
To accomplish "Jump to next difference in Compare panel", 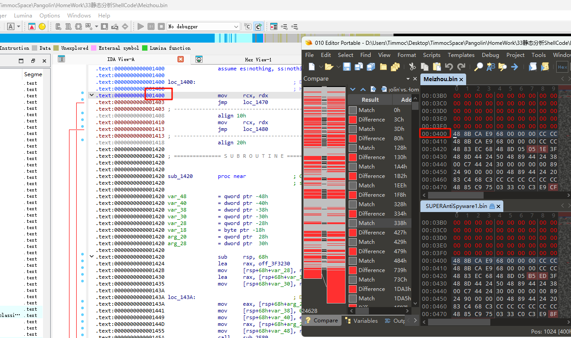I will click(352, 89).
